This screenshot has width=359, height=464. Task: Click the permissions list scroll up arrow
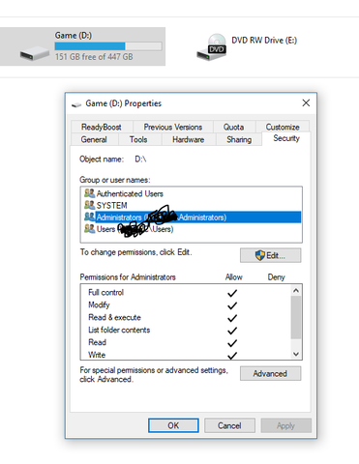(296, 291)
